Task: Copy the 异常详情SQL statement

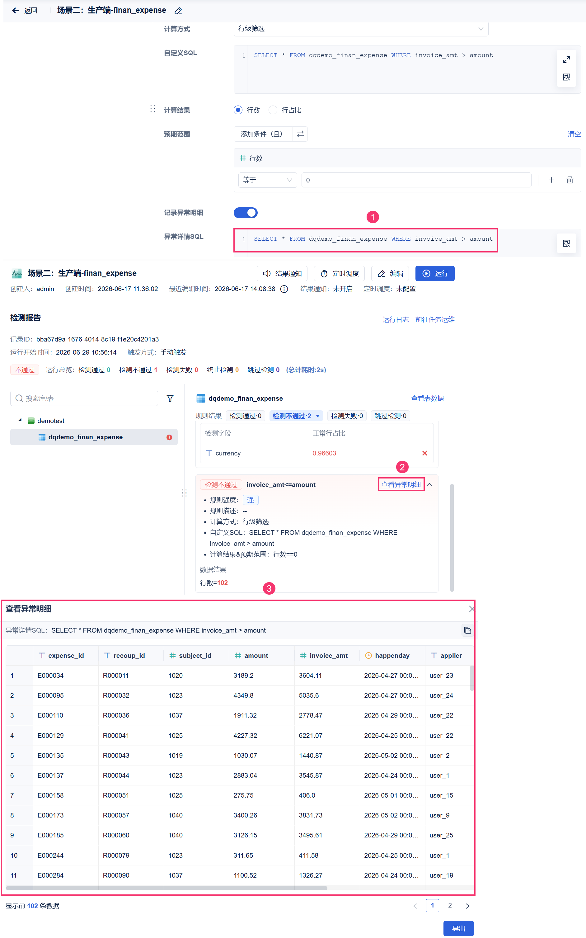Action: point(467,630)
